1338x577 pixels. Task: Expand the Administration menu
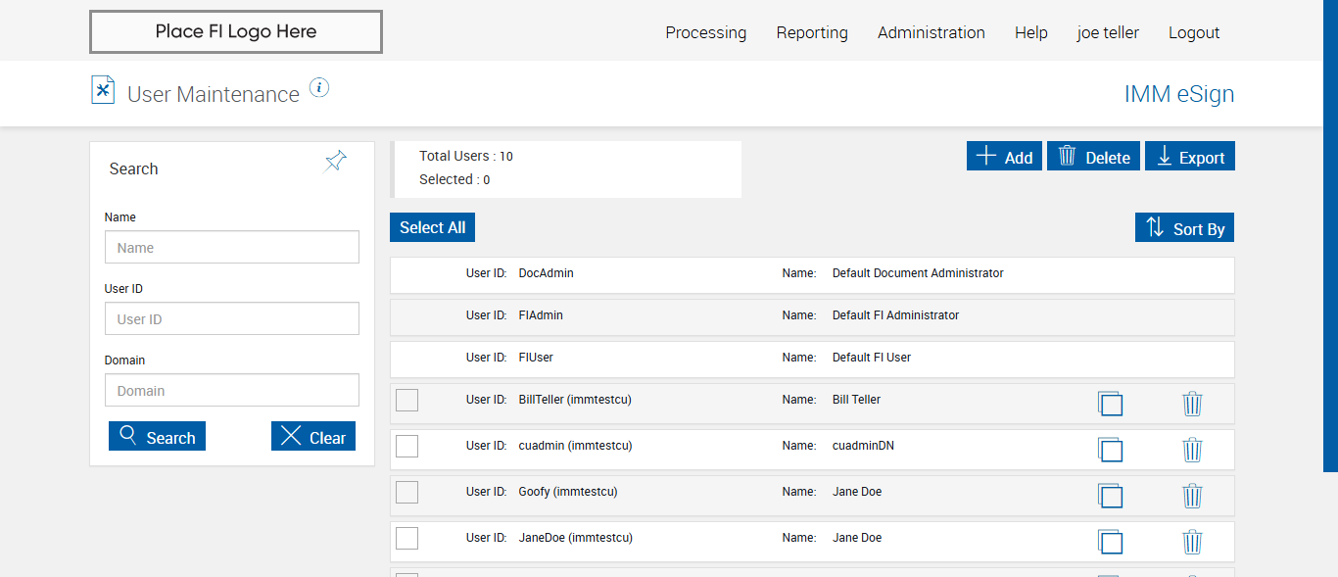click(x=931, y=32)
